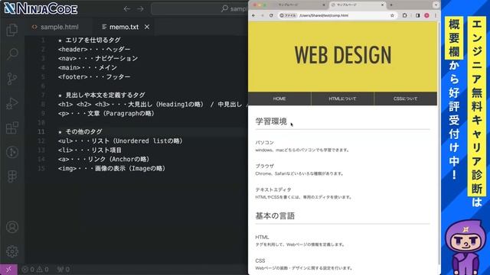The image size is (490, 275).
Task: Click the WEB DESIGN page header
Action: pos(343,55)
